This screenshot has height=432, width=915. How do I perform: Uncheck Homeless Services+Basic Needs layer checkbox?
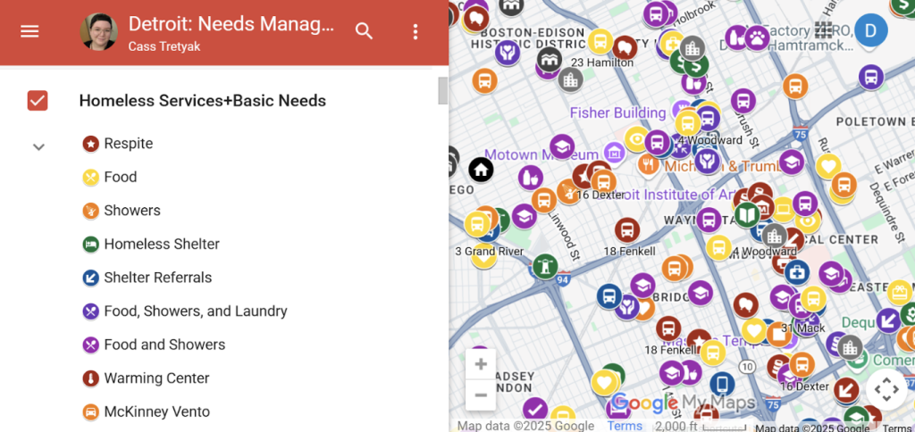[38, 101]
